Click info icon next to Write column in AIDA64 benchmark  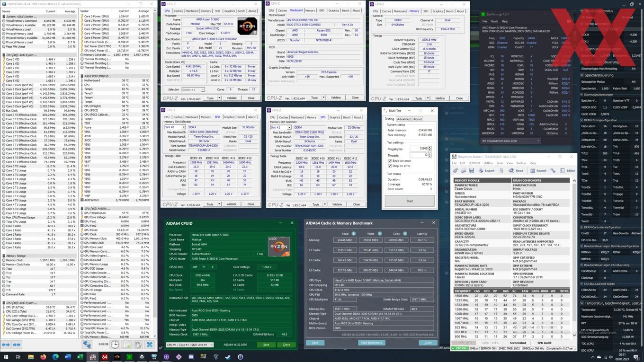[379, 233]
